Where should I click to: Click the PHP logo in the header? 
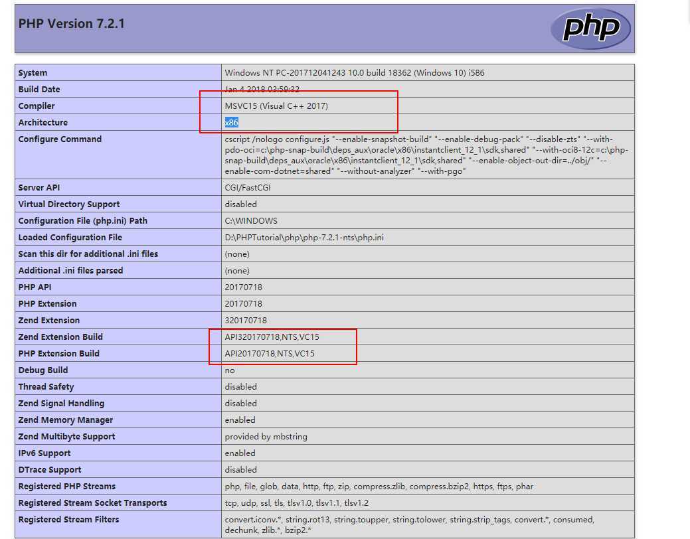590,28
